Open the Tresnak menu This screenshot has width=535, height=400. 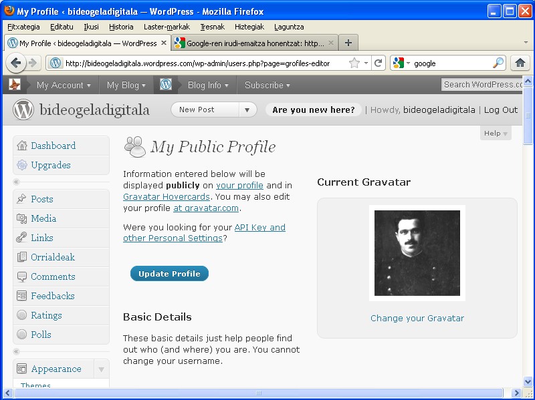pyautogui.click(x=212, y=27)
